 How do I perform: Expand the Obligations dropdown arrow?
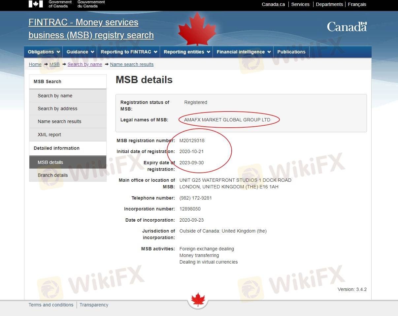tap(58, 52)
